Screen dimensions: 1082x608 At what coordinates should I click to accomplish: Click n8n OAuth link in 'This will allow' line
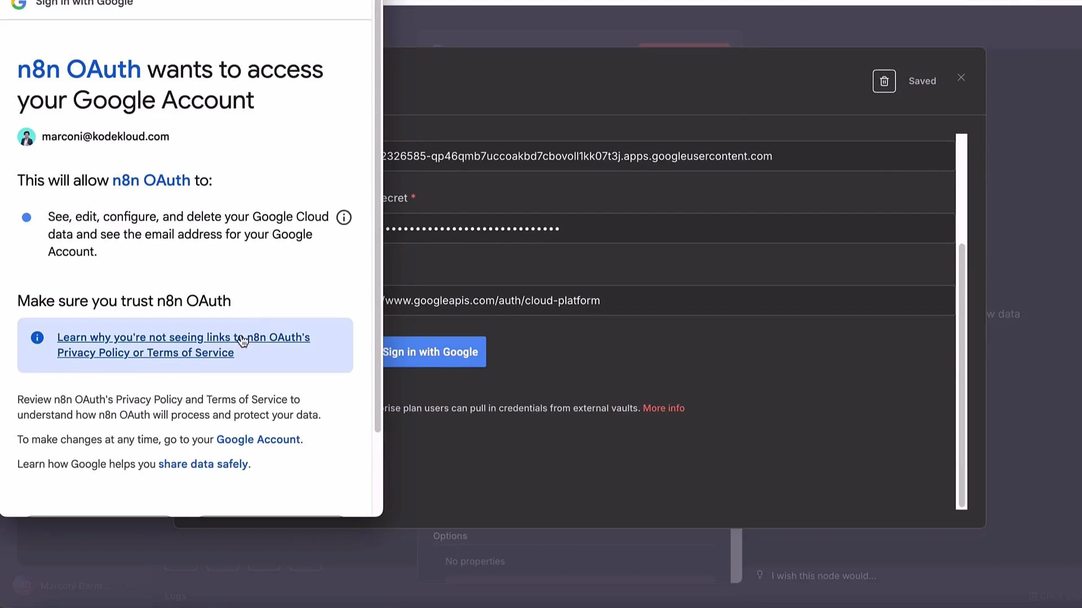[151, 181]
